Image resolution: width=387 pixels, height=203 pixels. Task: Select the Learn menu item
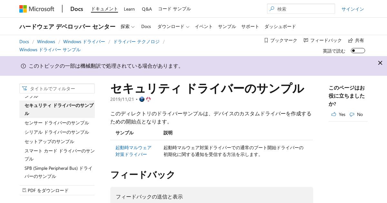[x=129, y=9]
